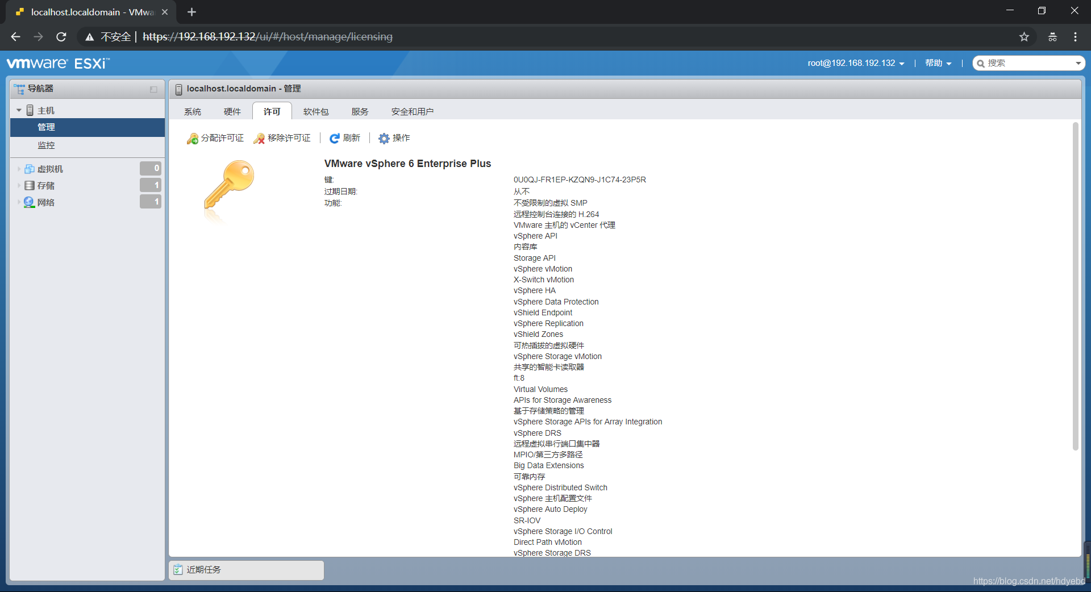Viewport: 1091px width, 592px height.
Task: Click the Remove license (移除许可证) icon
Action: 259,139
